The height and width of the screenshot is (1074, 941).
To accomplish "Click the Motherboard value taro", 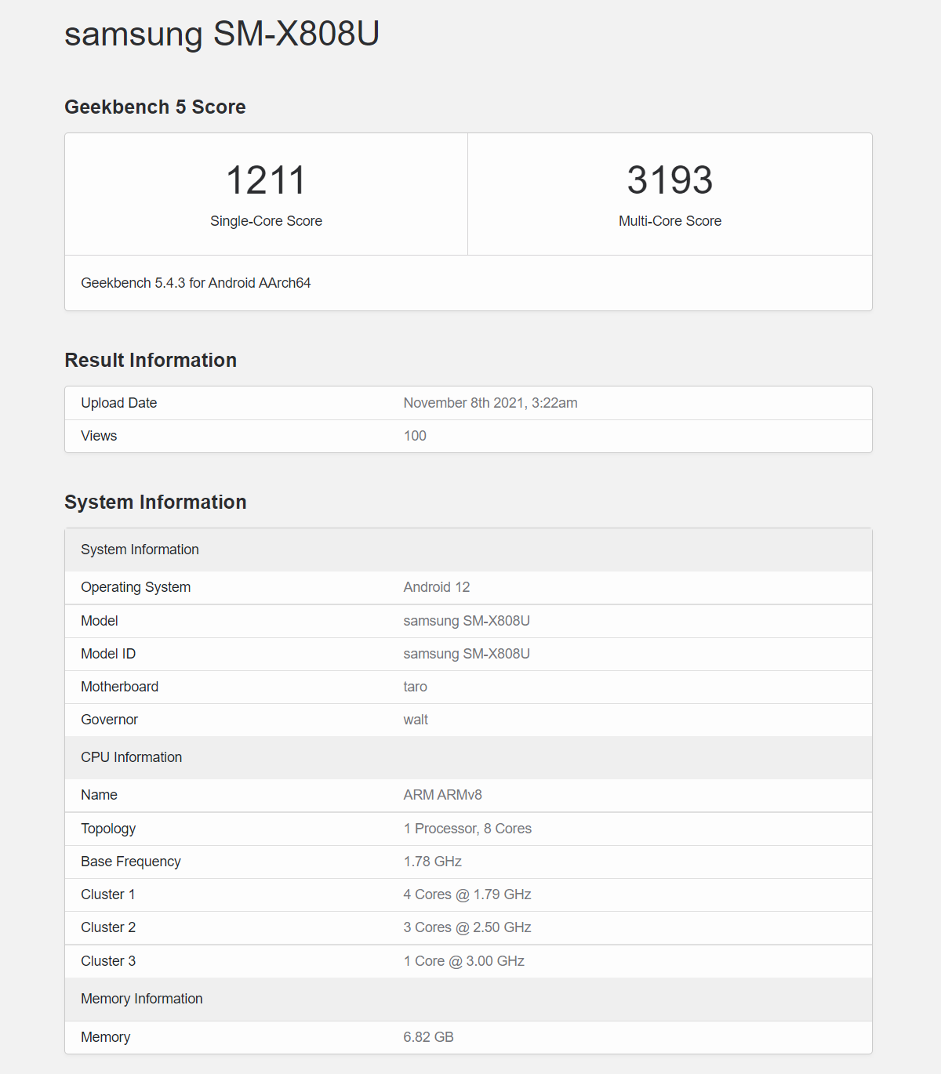I will pyautogui.click(x=415, y=687).
